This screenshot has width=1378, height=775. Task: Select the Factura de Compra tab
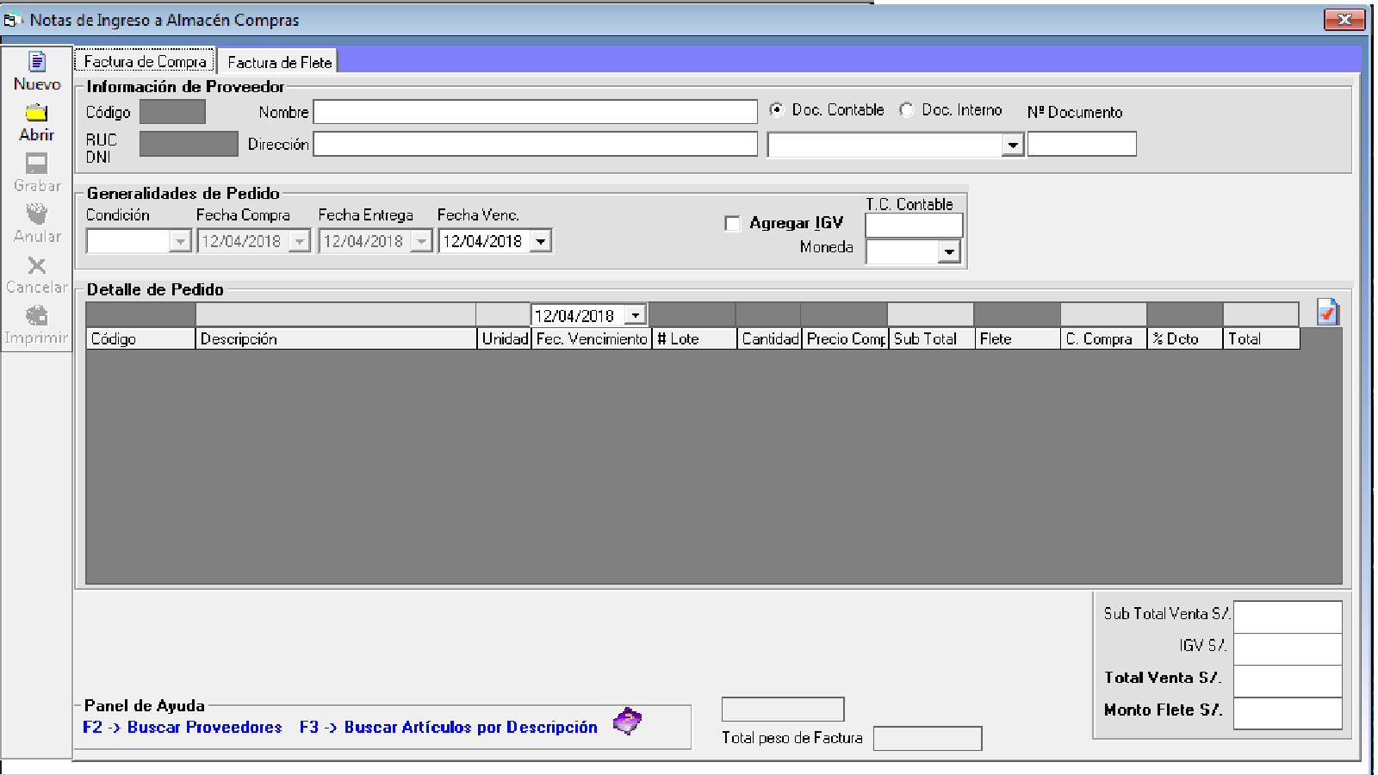(x=145, y=61)
